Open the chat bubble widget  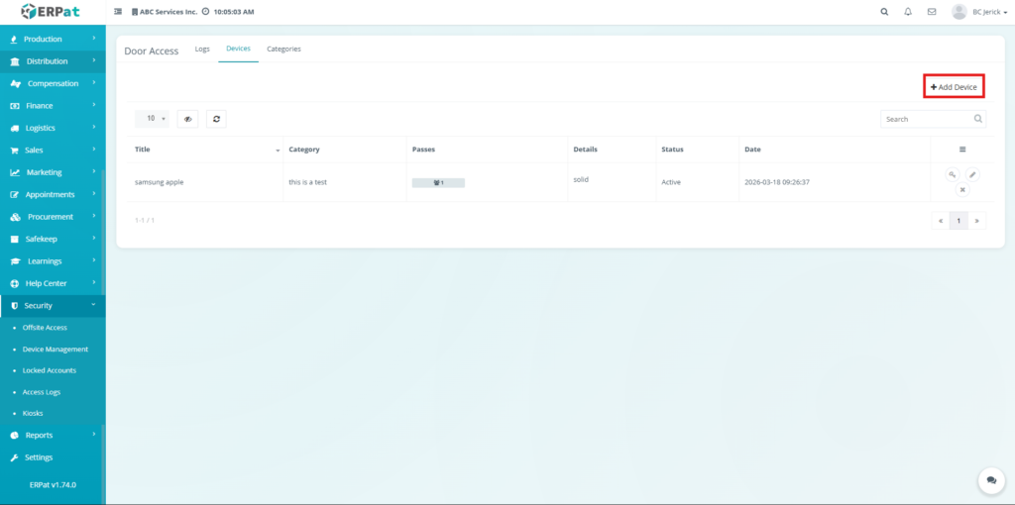(990, 480)
